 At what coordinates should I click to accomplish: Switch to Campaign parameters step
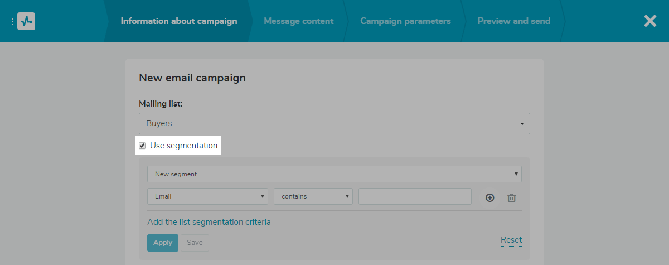(x=405, y=21)
